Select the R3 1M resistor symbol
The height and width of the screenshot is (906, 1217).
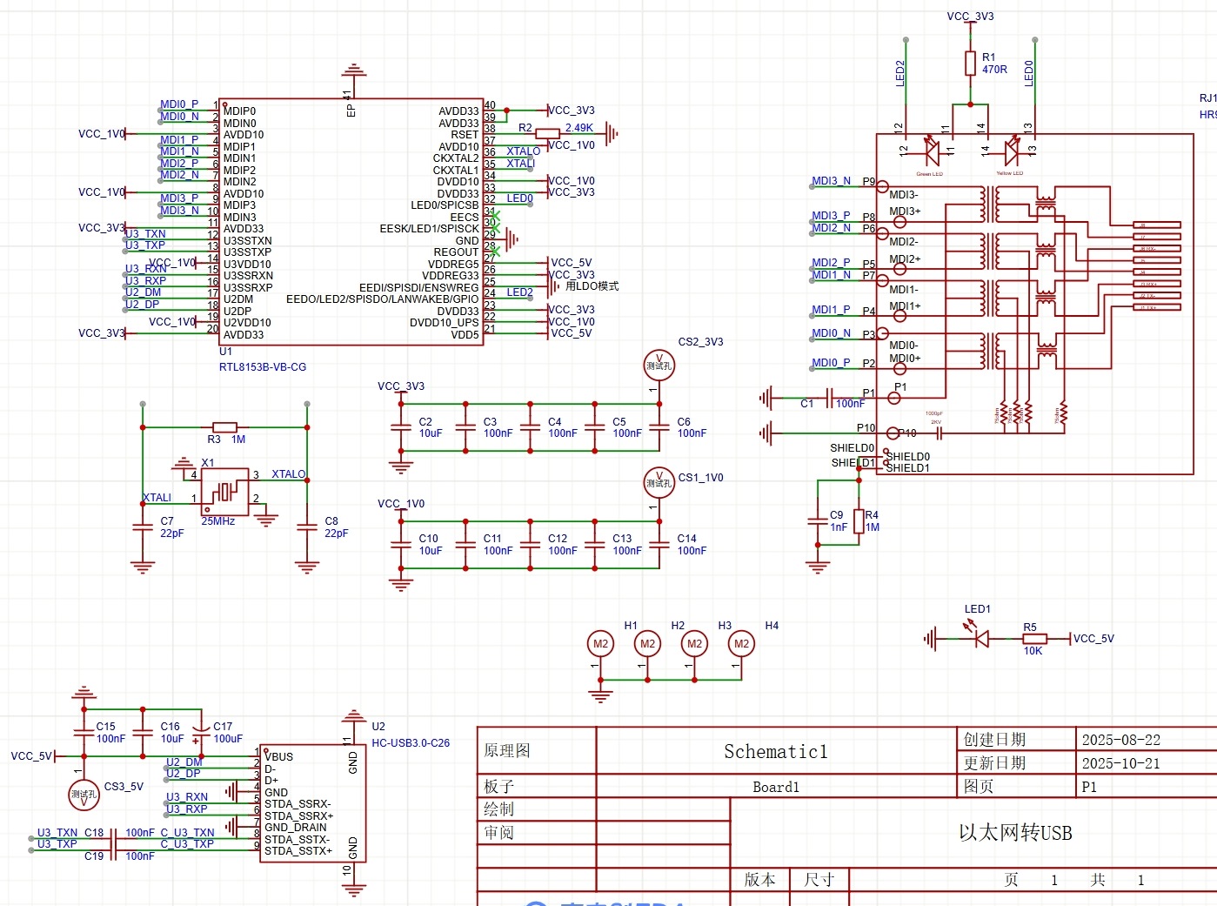(224, 427)
